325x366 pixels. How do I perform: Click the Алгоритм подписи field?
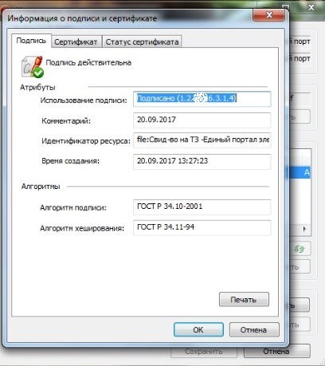click(202, 207)
